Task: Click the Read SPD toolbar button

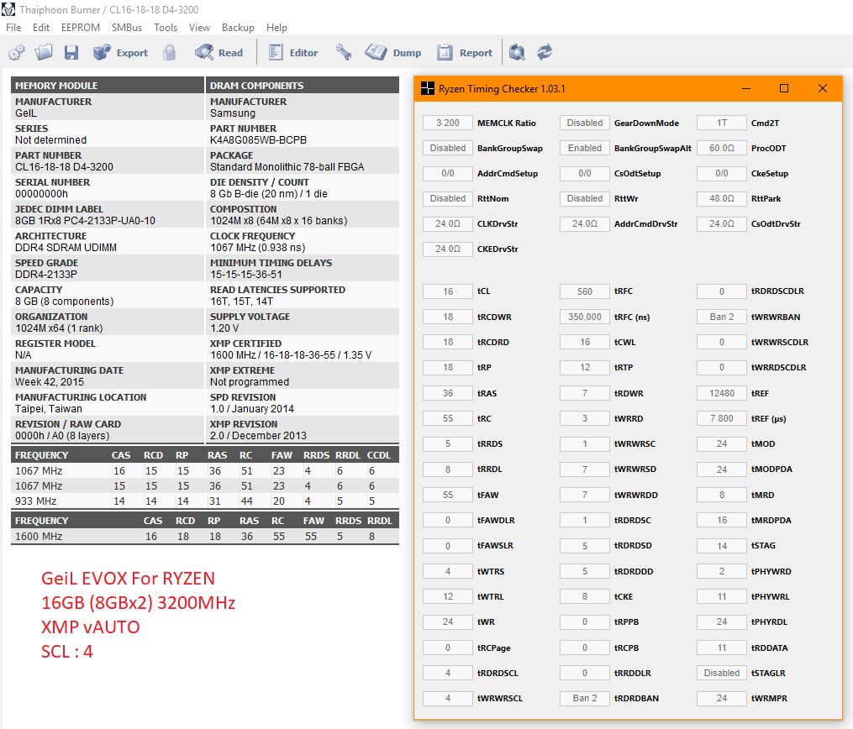Action: tap(219, 53)
